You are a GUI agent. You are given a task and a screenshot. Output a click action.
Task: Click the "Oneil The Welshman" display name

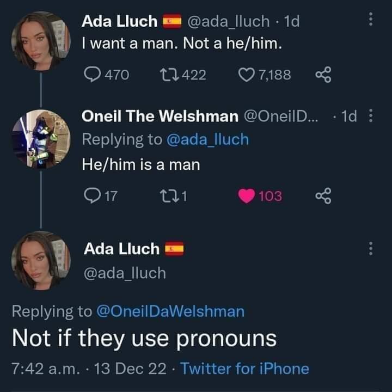(x=160, y=116)
